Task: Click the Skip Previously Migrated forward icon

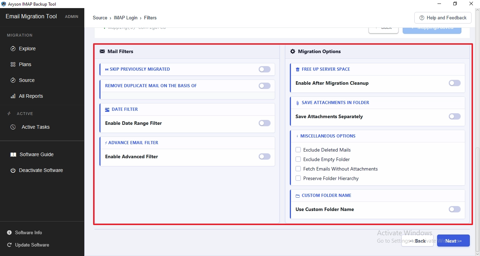Action: 107,69
